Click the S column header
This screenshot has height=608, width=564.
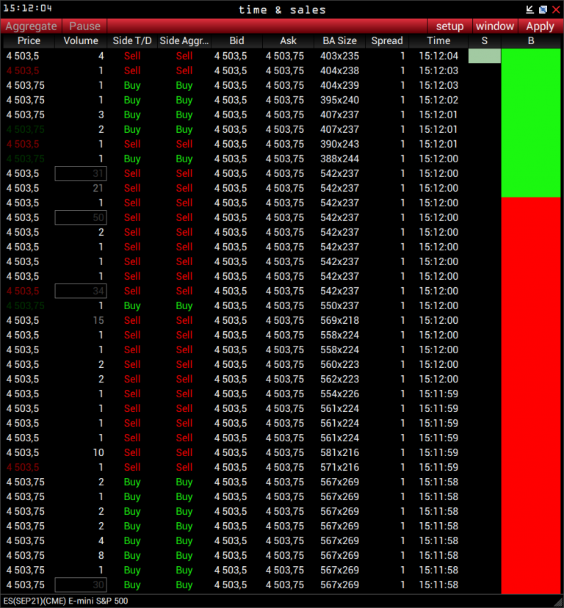(485, 41)
